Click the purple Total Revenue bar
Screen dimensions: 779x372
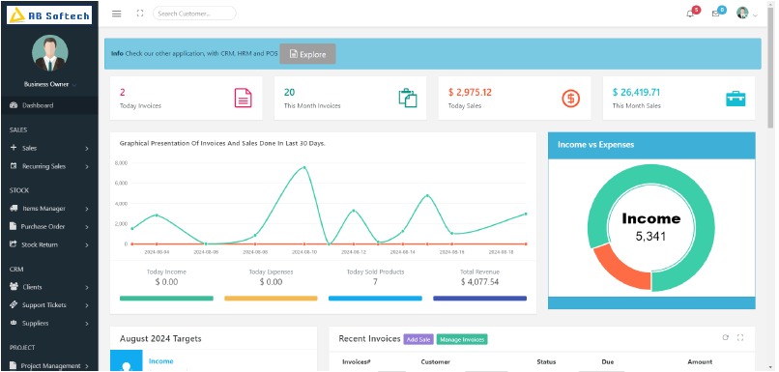click(x=480, y=299)
